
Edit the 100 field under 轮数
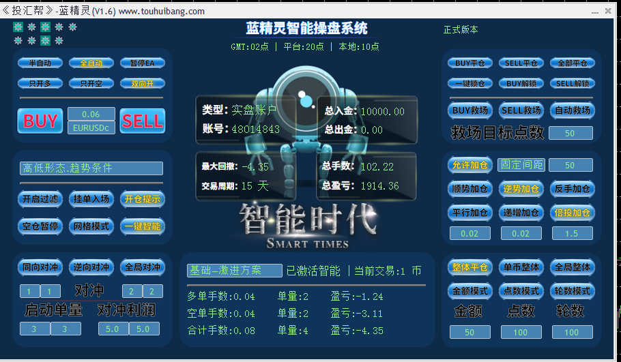tap(573, 332)
